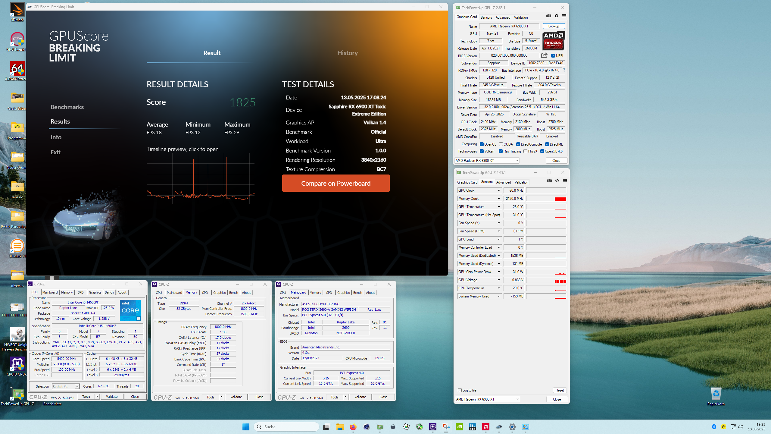This screenshot has height=434, width=771.
Task: Toggle the PhysX checkbox
Action: [525, 151]
